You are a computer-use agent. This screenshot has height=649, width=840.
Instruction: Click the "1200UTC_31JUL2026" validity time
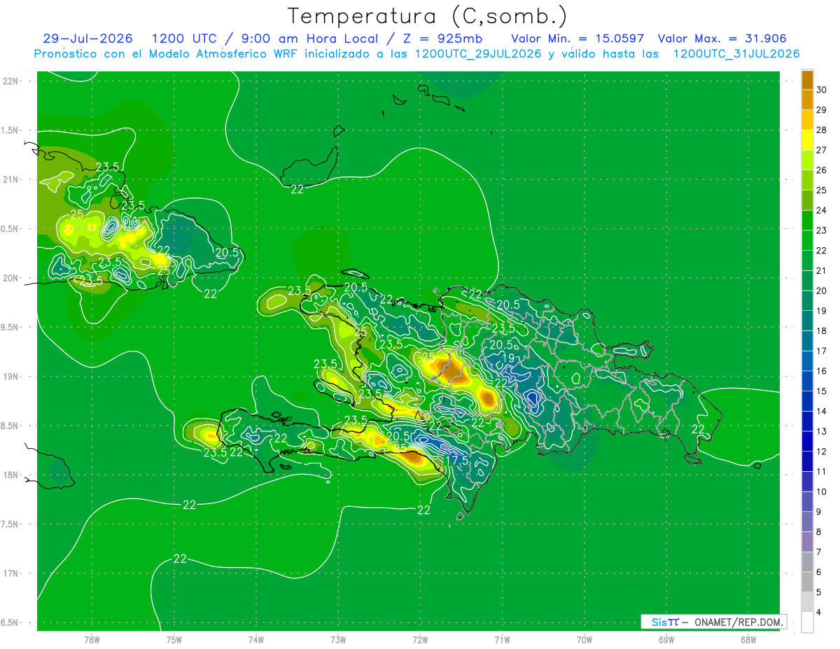coord(736,53)
